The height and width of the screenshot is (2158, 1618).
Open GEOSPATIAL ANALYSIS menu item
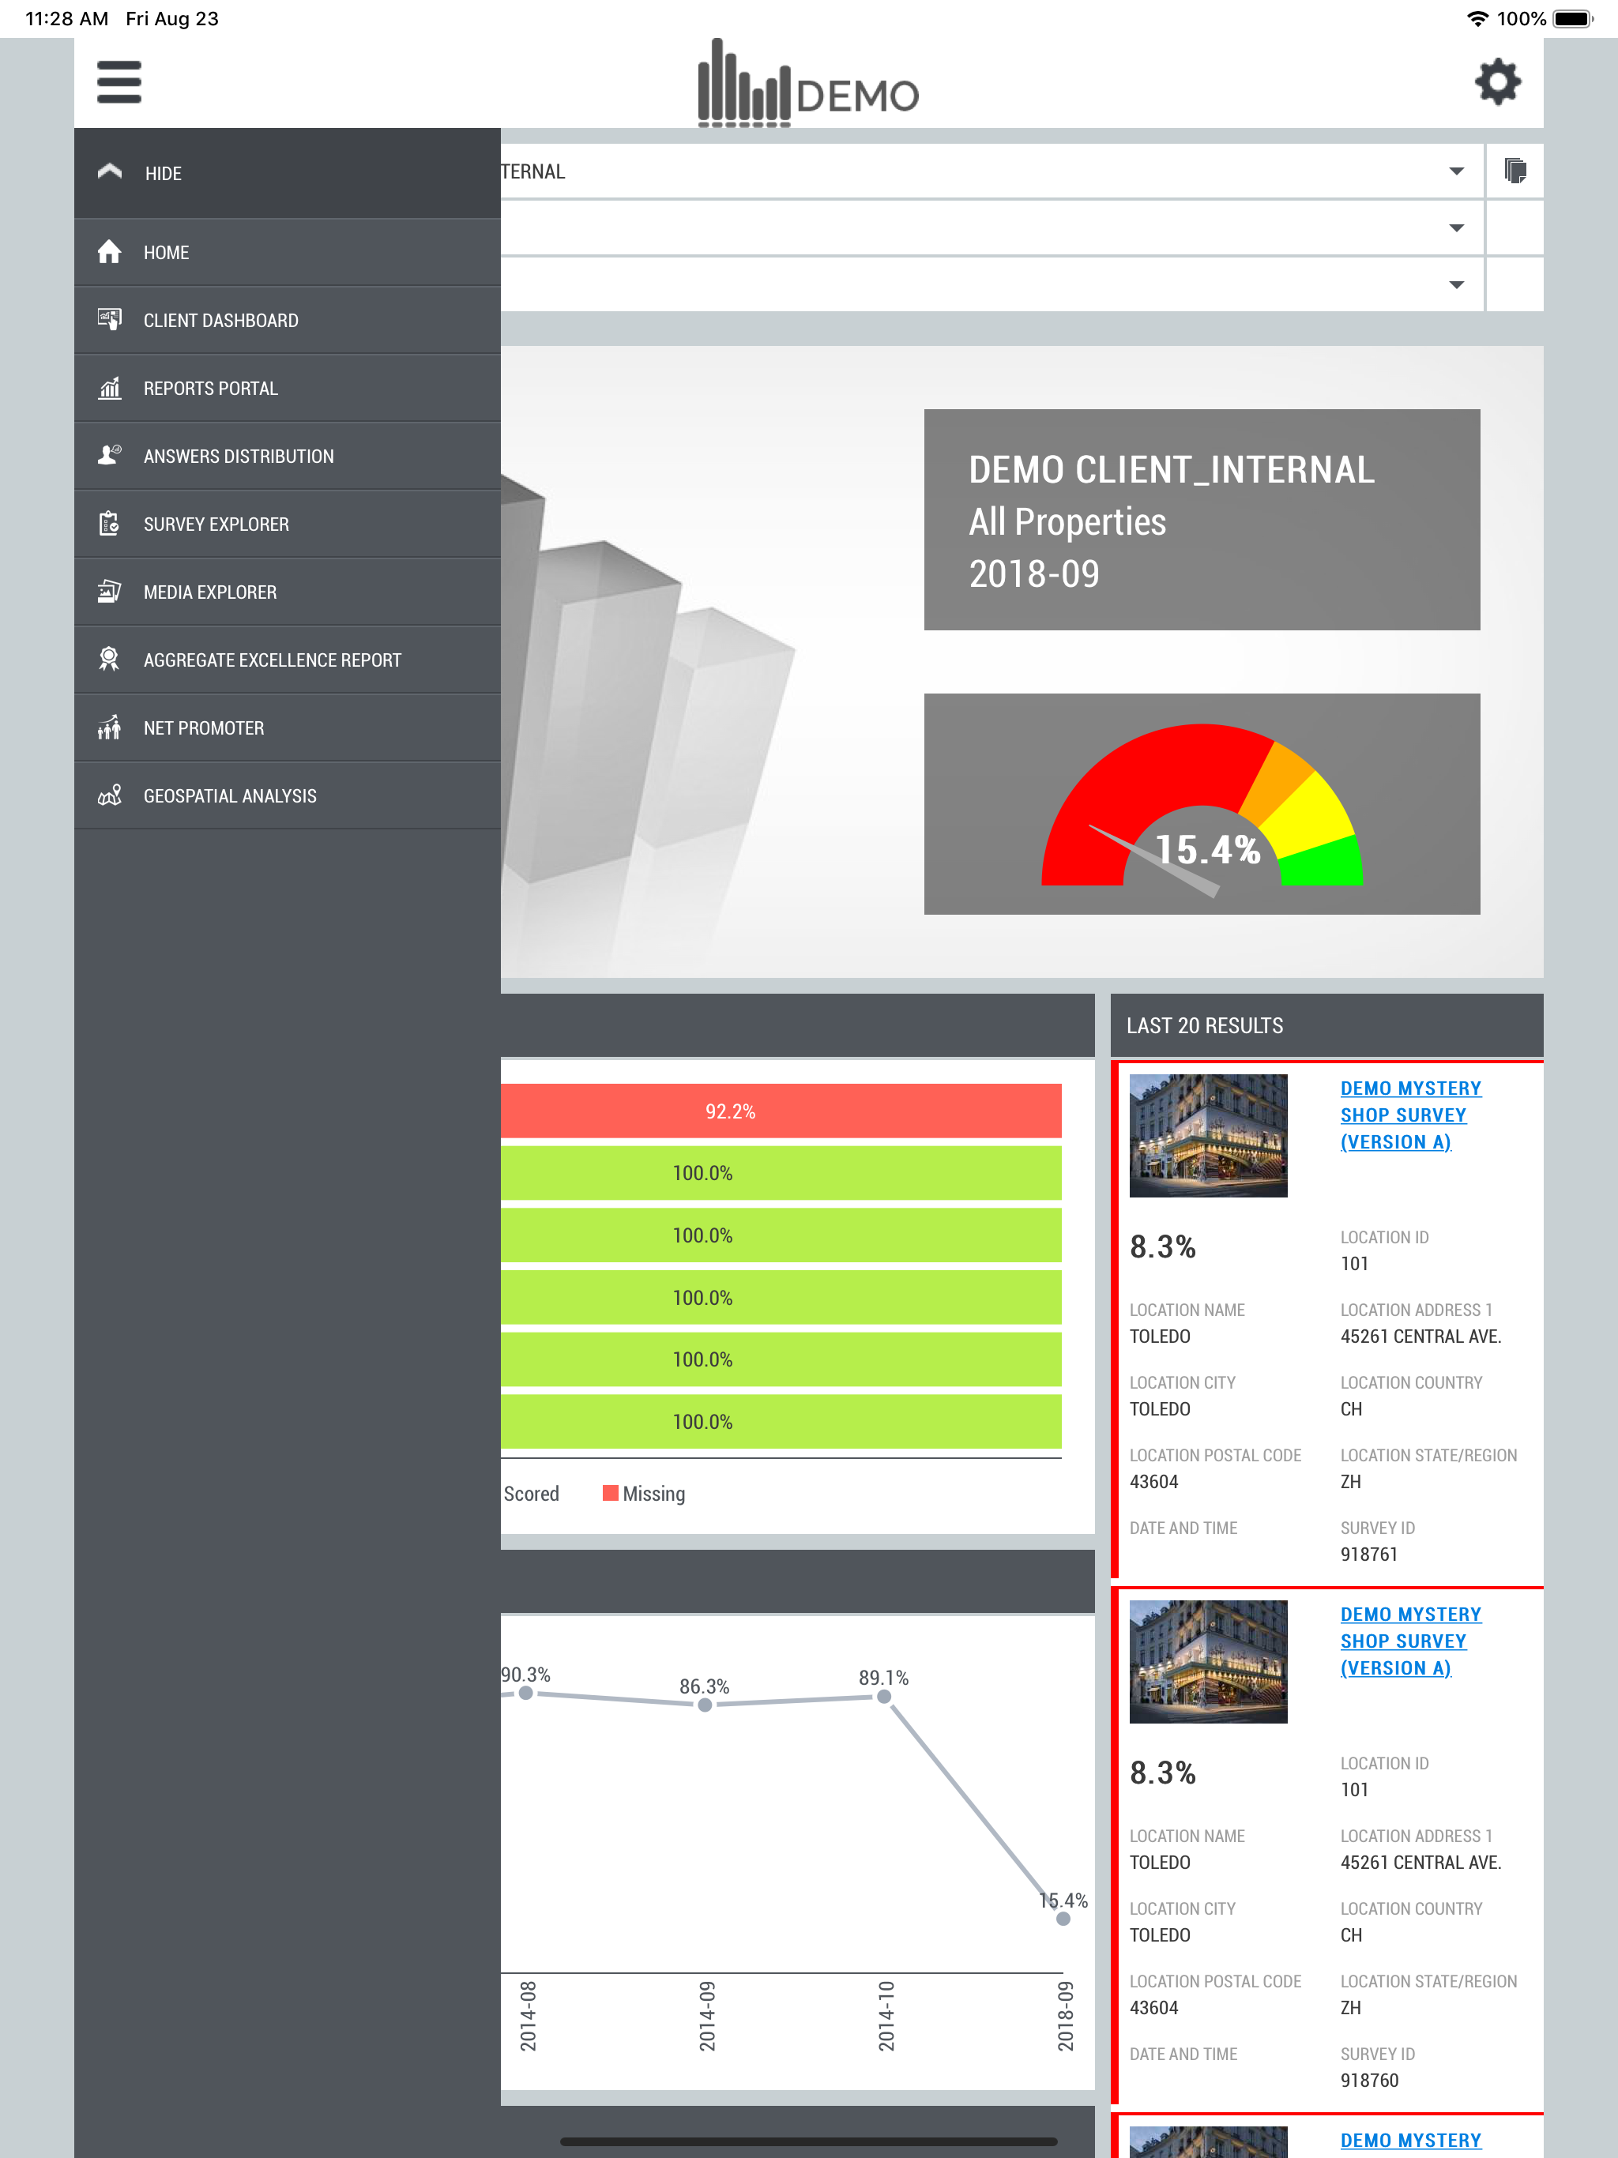[288, 796]
